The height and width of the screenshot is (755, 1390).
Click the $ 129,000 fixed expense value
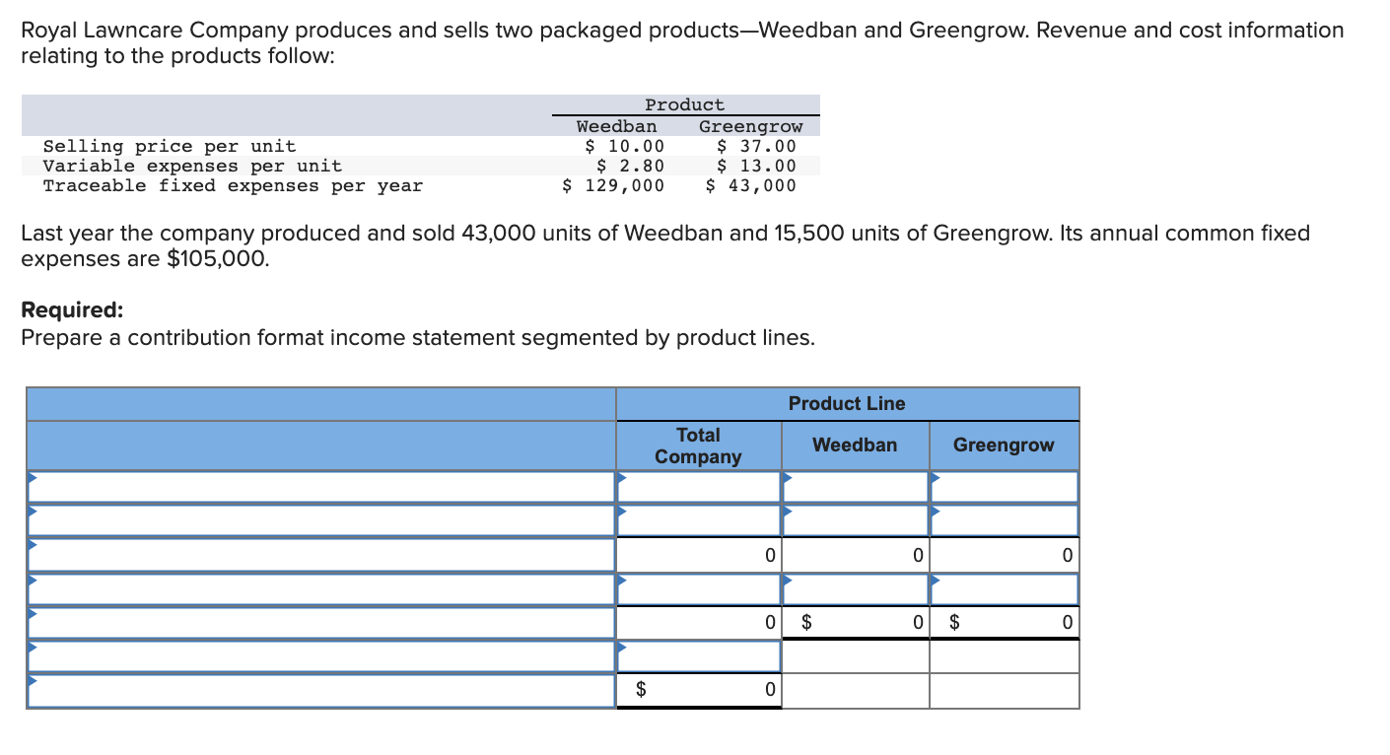(x=613, y=185)
